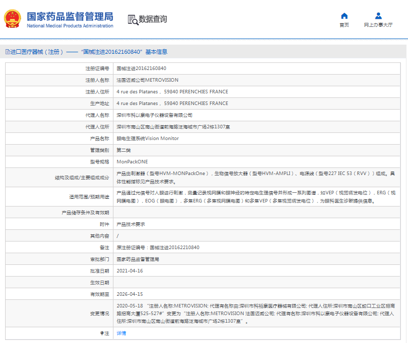Open the 网上办事大厅 menu label
408x343 pixels.
coord(378,25)
